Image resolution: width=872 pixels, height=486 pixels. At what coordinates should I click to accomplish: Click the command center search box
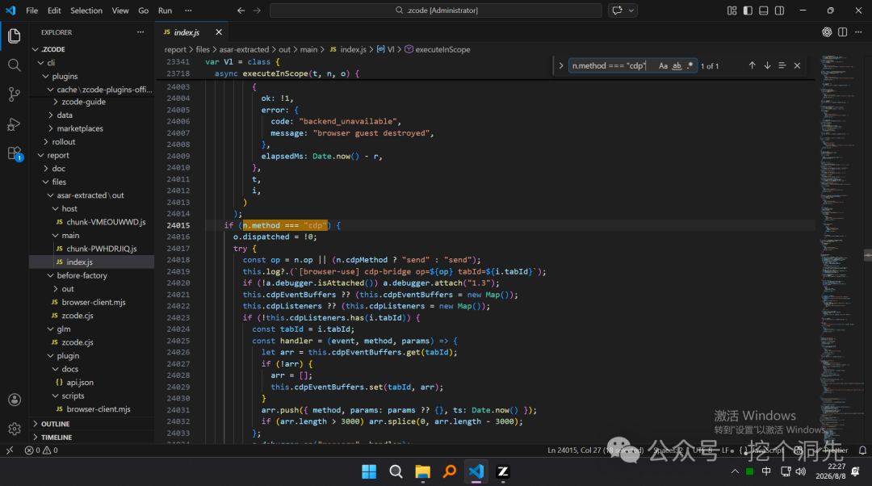click(x=435, y=10)
